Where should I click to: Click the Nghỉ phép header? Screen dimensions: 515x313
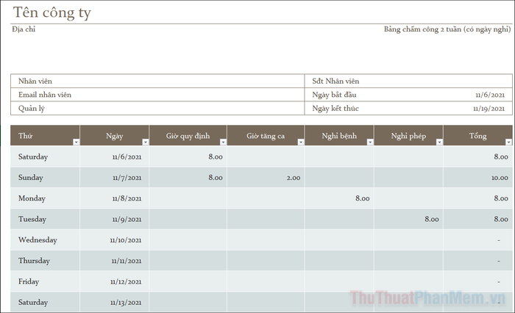click(408, 135)
